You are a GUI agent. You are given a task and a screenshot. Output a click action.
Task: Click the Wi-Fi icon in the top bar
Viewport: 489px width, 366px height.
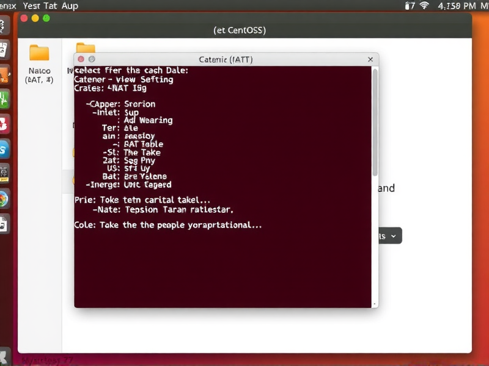(425, 5)
